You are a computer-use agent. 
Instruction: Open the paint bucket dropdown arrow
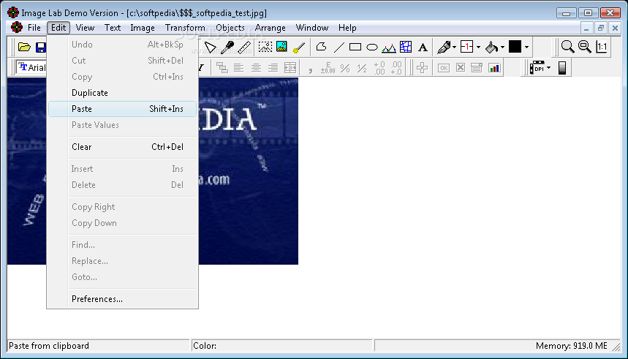point(502,48)
